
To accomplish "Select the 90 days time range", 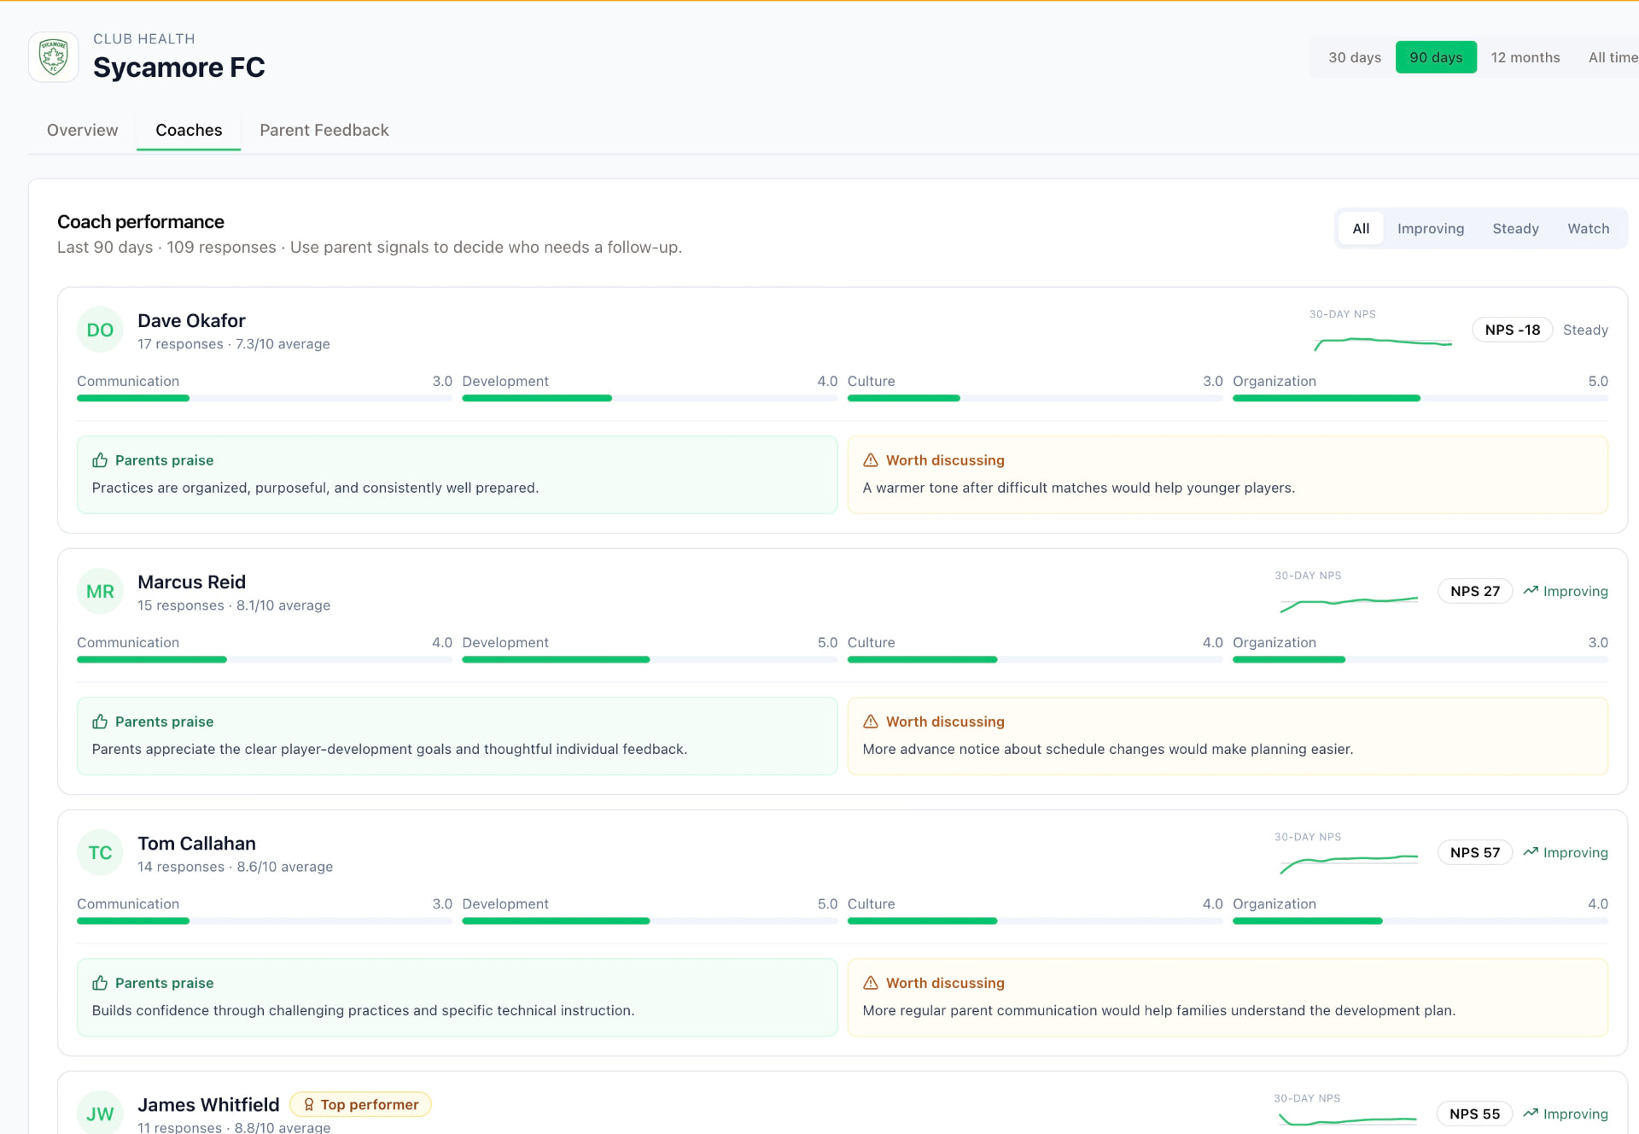I will (x=1436, y=57).
